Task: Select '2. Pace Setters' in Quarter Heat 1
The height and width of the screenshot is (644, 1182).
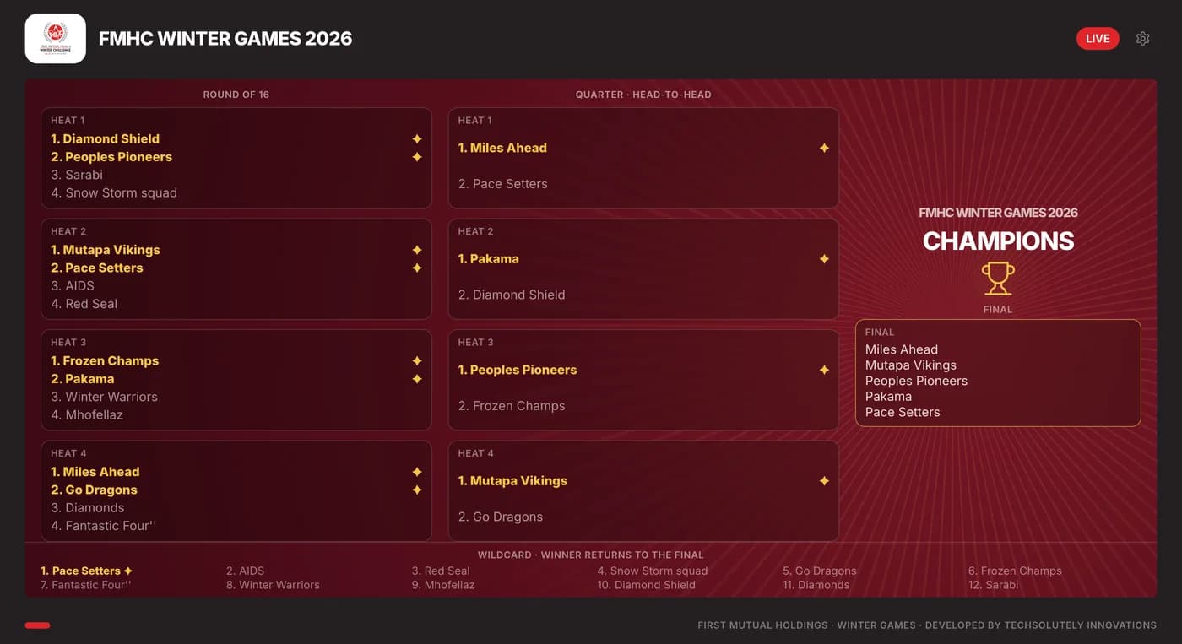Action: pos(502,184)
